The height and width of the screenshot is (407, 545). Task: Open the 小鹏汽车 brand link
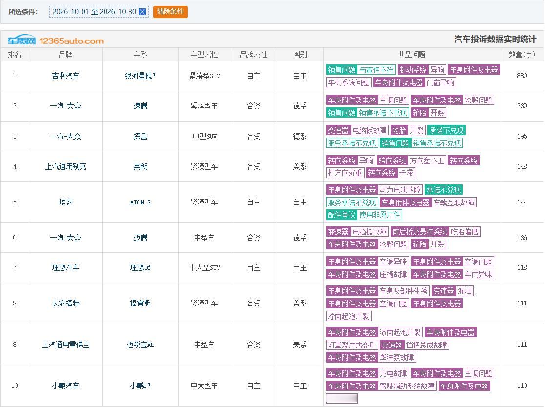(65, 386)
